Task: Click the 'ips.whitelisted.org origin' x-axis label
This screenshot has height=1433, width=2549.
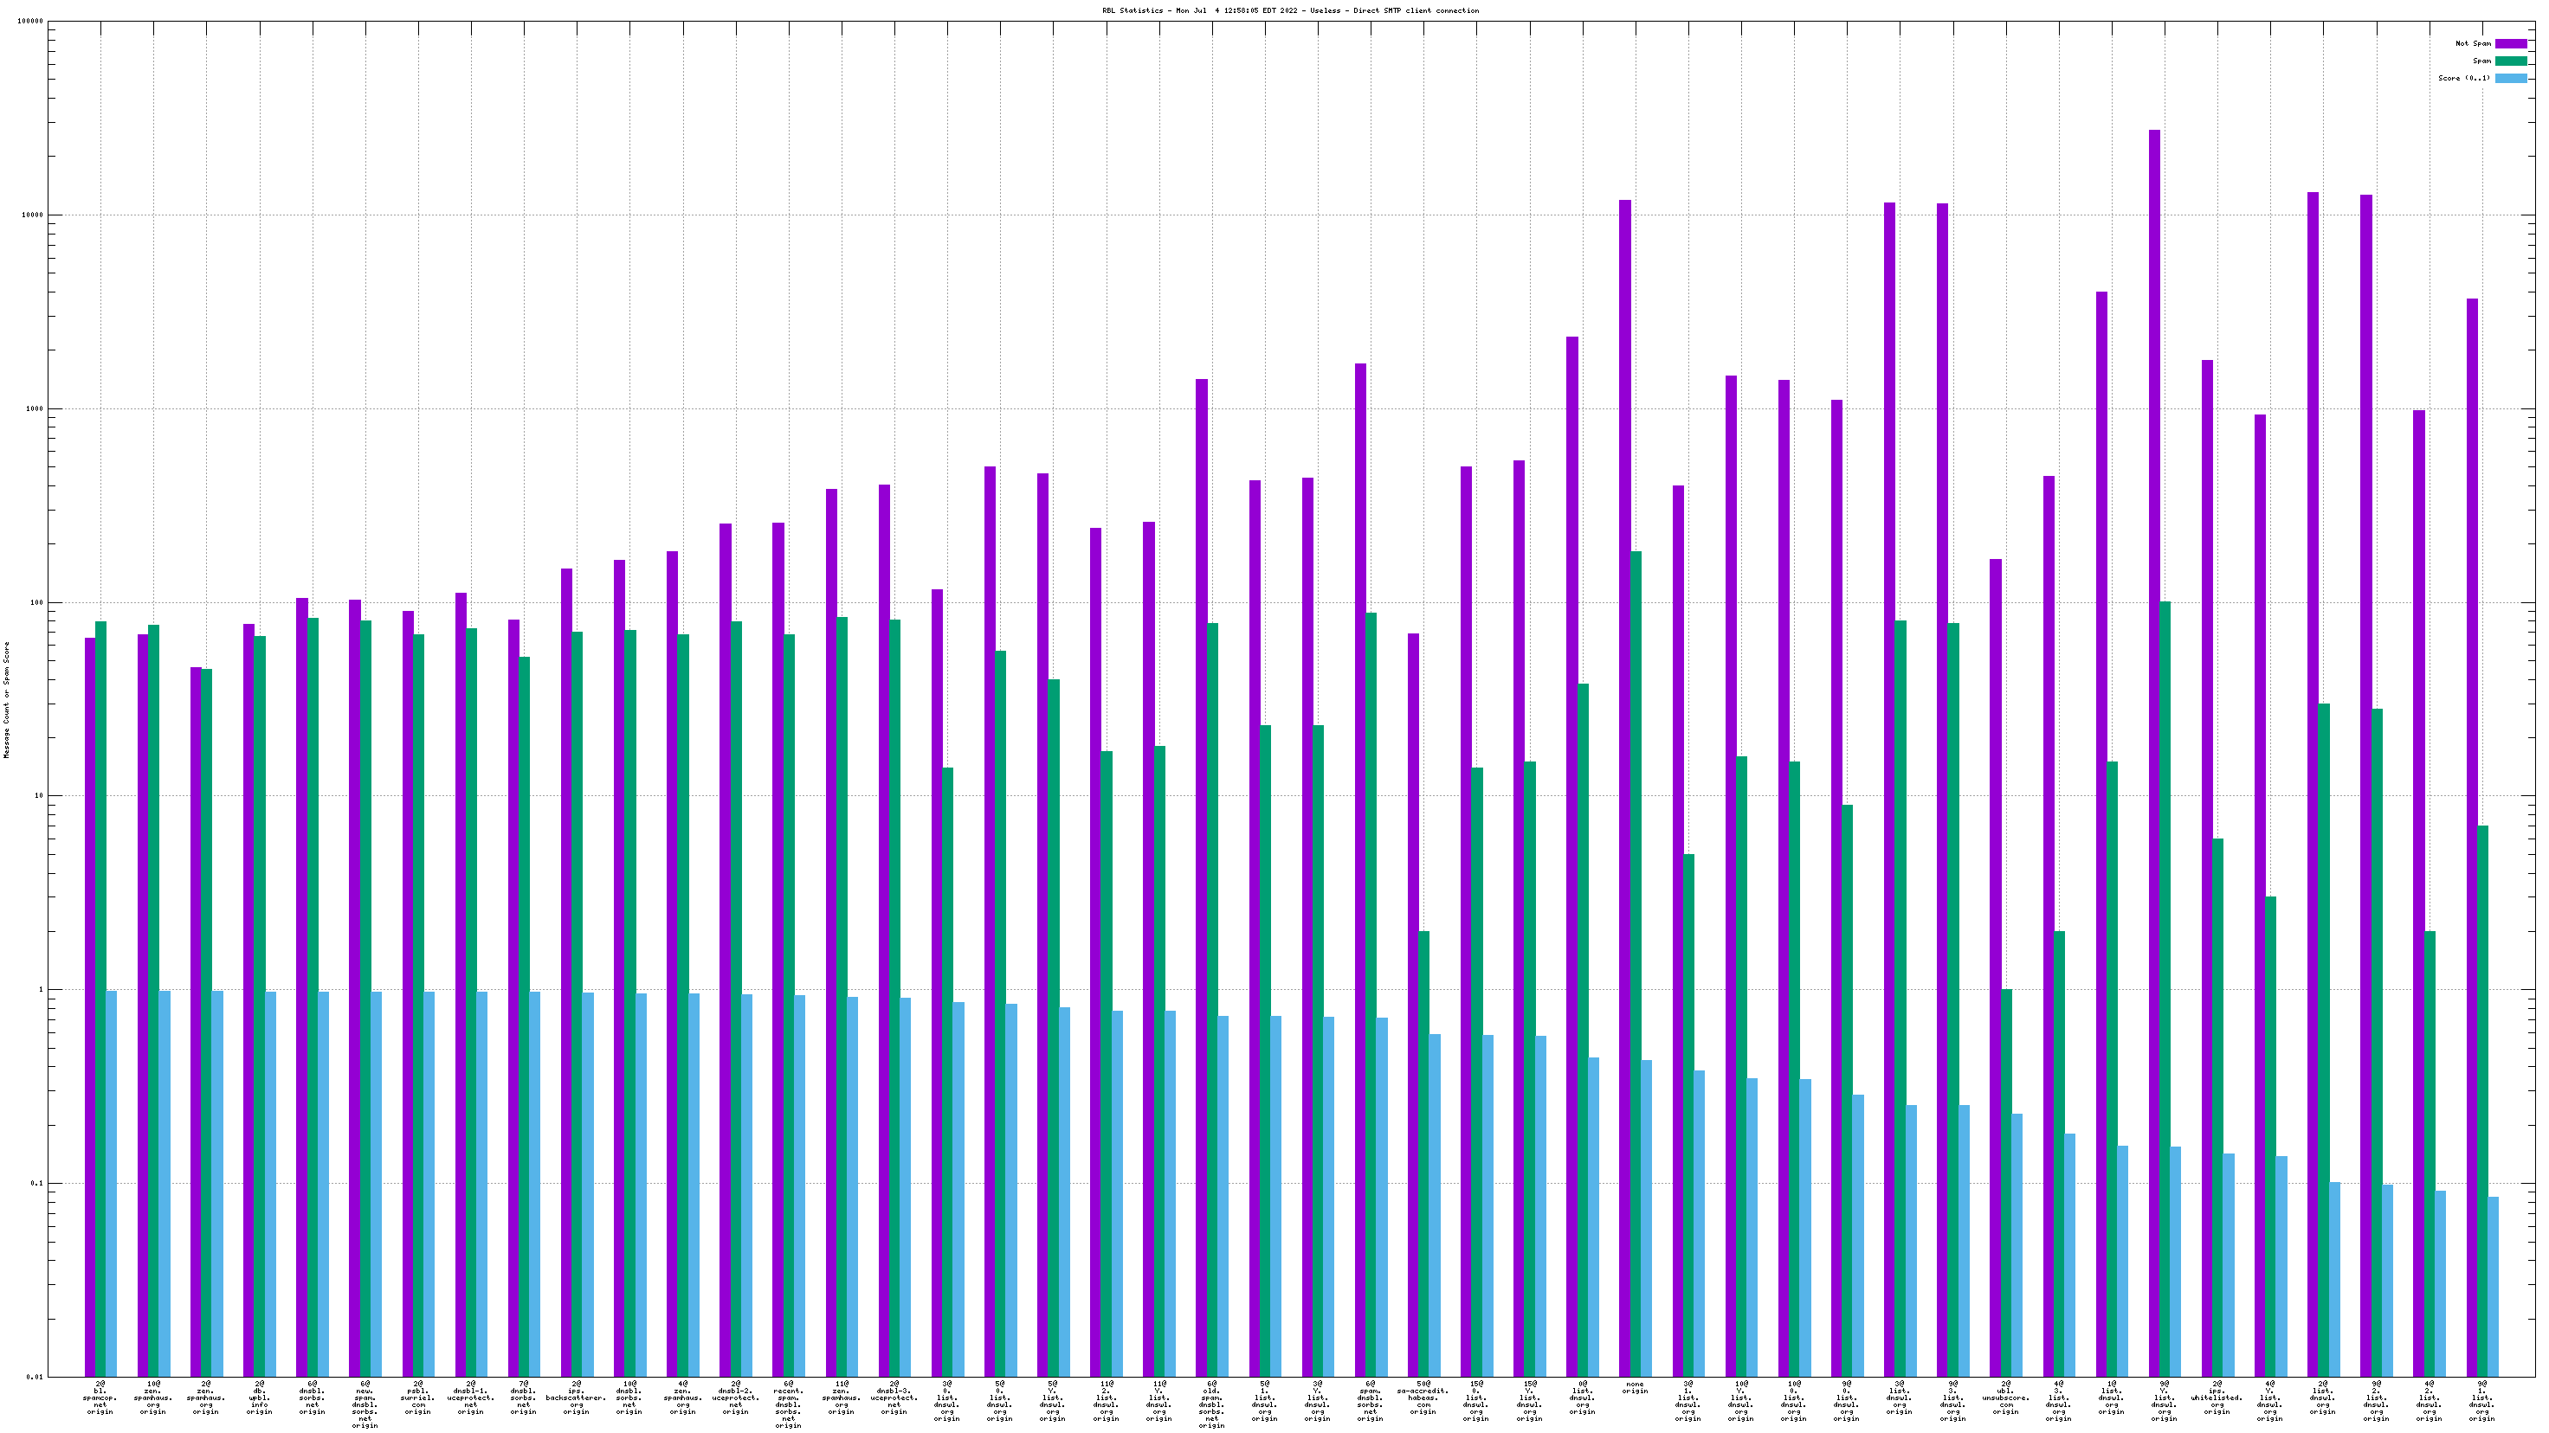Action: 2217,1398
